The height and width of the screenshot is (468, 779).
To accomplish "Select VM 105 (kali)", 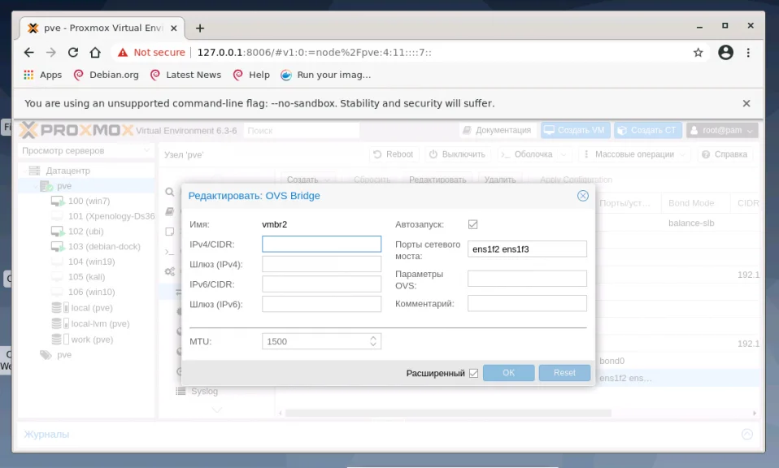I will (86, 277).
